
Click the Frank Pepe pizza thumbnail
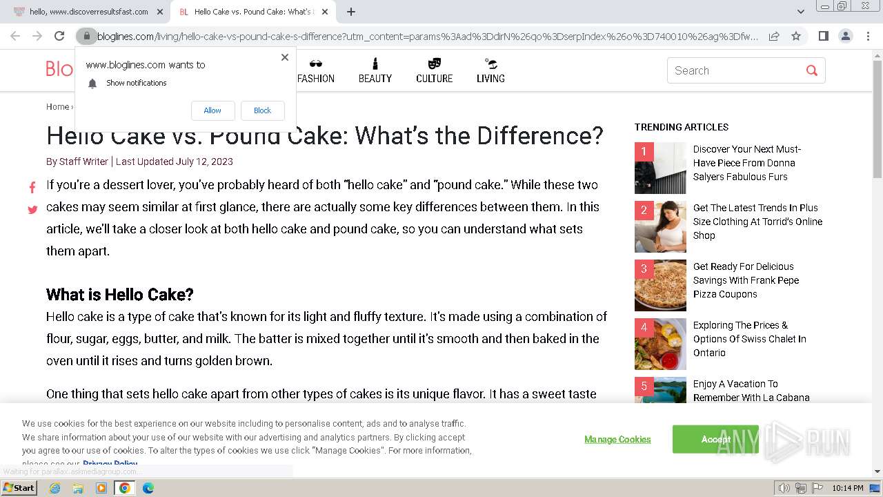click(660, 285)
